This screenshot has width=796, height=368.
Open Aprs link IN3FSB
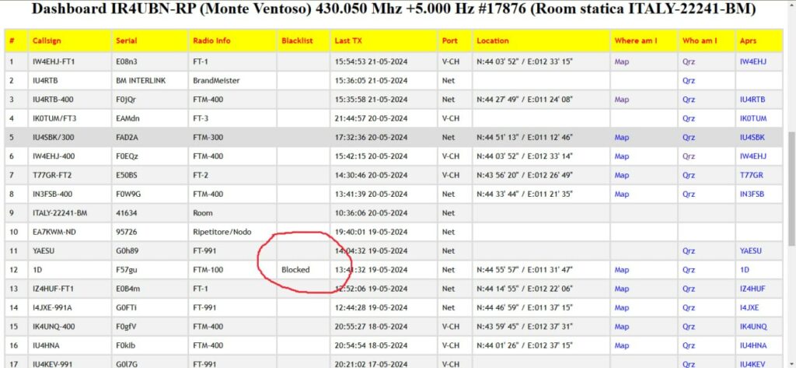tap(752, 194)
